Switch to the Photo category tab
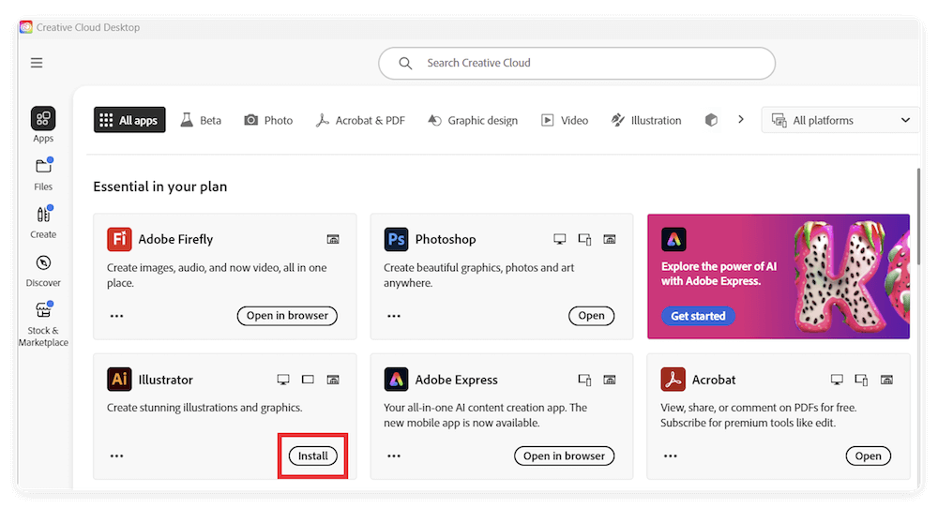938x508 pixels. point(268,120)
